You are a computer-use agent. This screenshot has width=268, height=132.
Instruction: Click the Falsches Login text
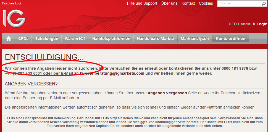[12, 3]
